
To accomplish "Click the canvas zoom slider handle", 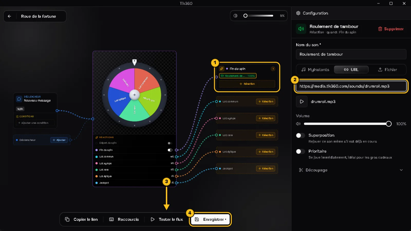I will coord(245,16).
